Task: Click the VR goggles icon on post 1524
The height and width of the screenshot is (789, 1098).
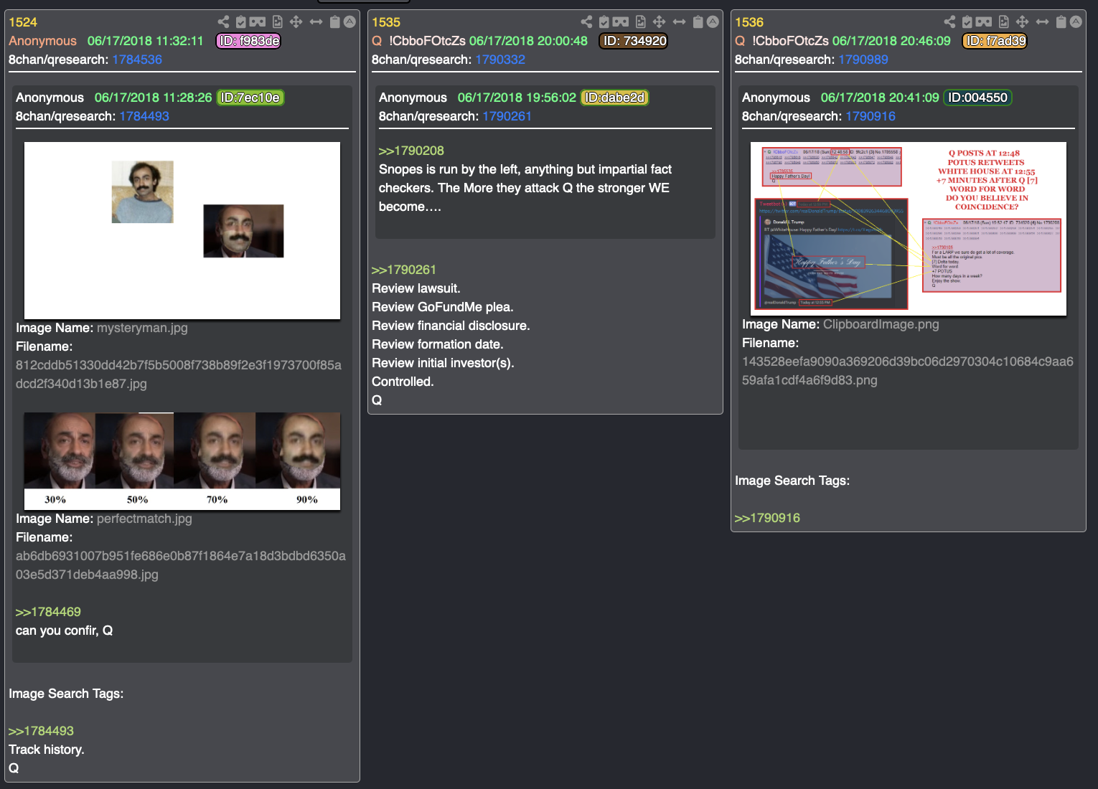Action: (258, 22)
